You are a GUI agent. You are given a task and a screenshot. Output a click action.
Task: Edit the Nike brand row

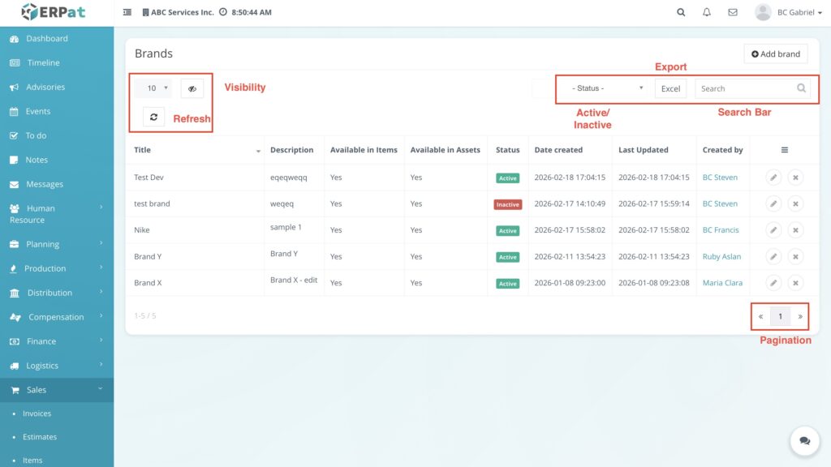click(773, 230)
